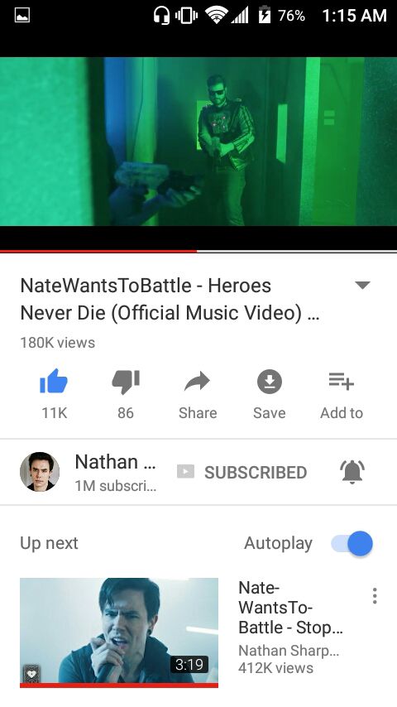
Task: Tap the 1M subscribers text
Action: point(115,486)
